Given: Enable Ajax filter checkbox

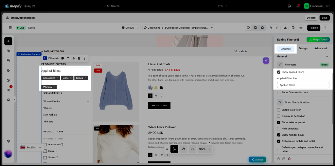Looking at the screenshot, I should pyautogui.click(x=279, y=110).
